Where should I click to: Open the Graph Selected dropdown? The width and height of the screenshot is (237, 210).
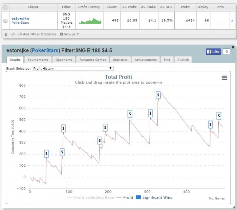(x=73, y=68)
